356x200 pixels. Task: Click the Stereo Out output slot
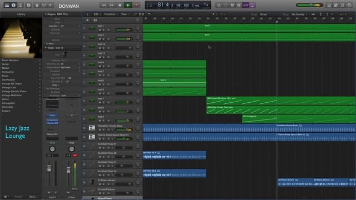point(52,134)
